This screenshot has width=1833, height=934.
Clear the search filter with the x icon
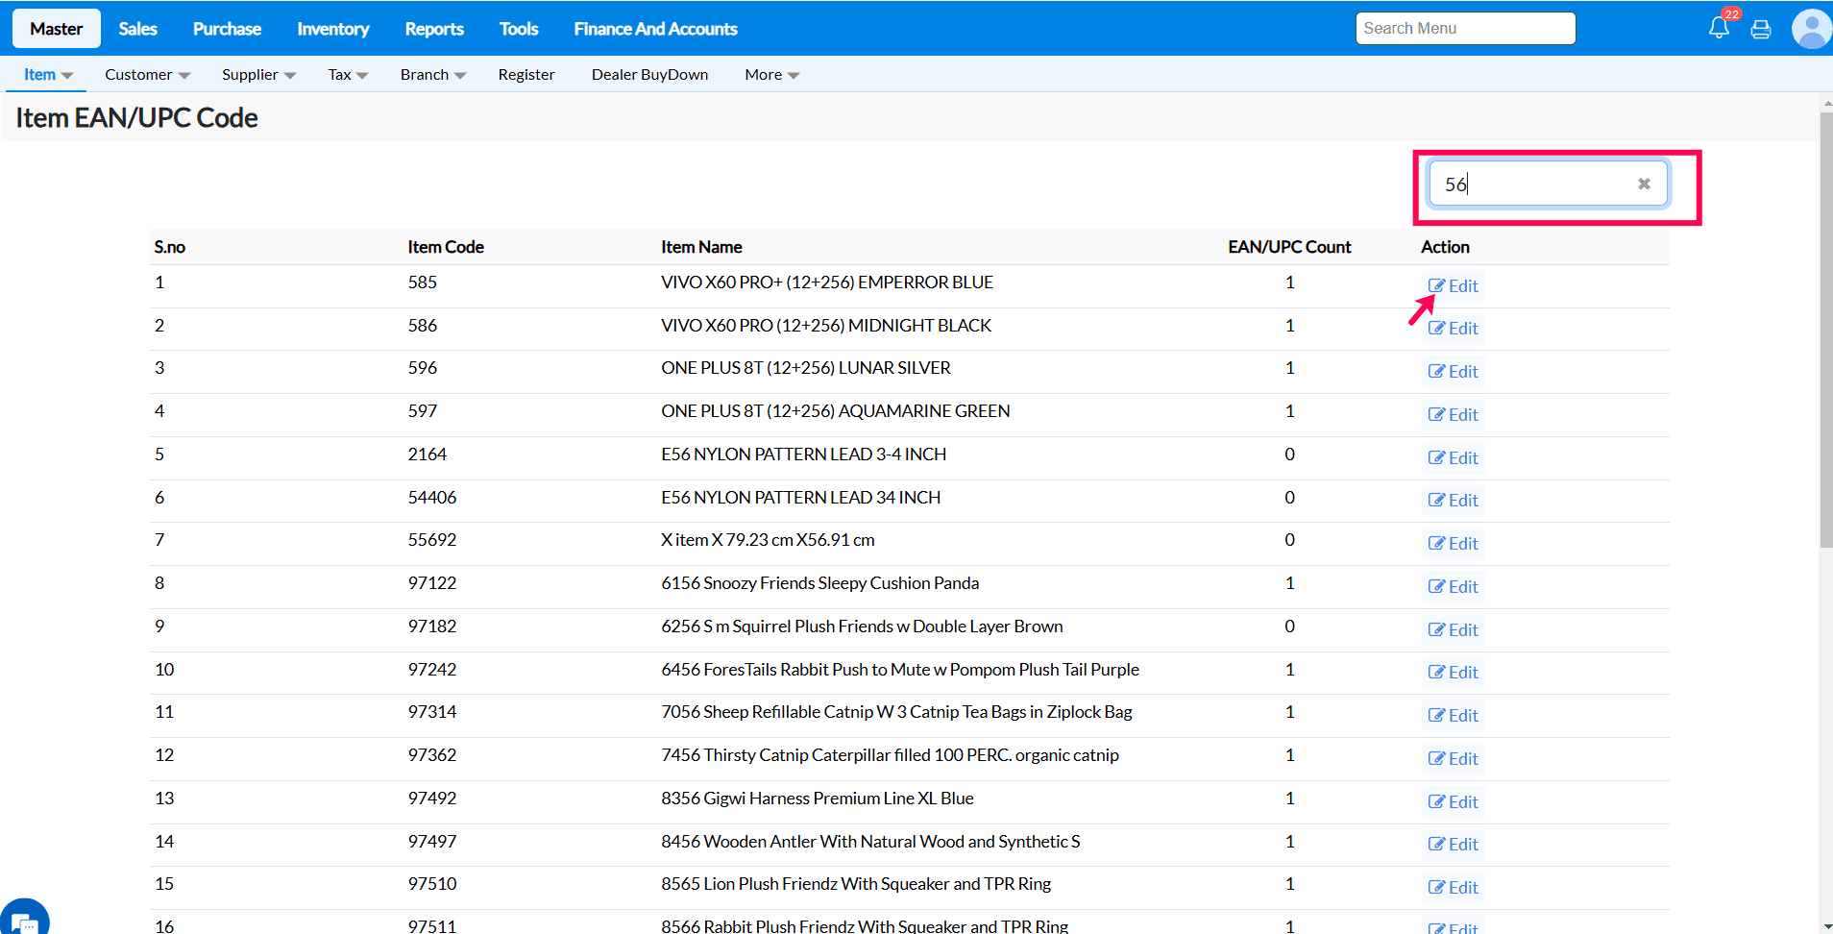point(1644,184)
